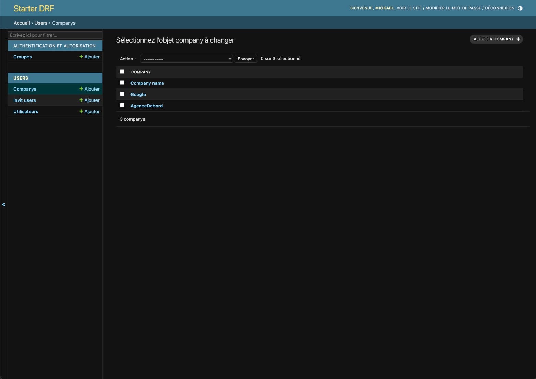The image size is (536, 379).
Task: Click the Envoyer button
Action: (x=246, y=59)
